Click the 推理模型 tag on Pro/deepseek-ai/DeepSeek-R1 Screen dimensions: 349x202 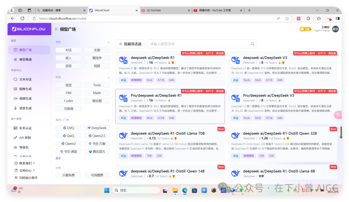(136, 118)
